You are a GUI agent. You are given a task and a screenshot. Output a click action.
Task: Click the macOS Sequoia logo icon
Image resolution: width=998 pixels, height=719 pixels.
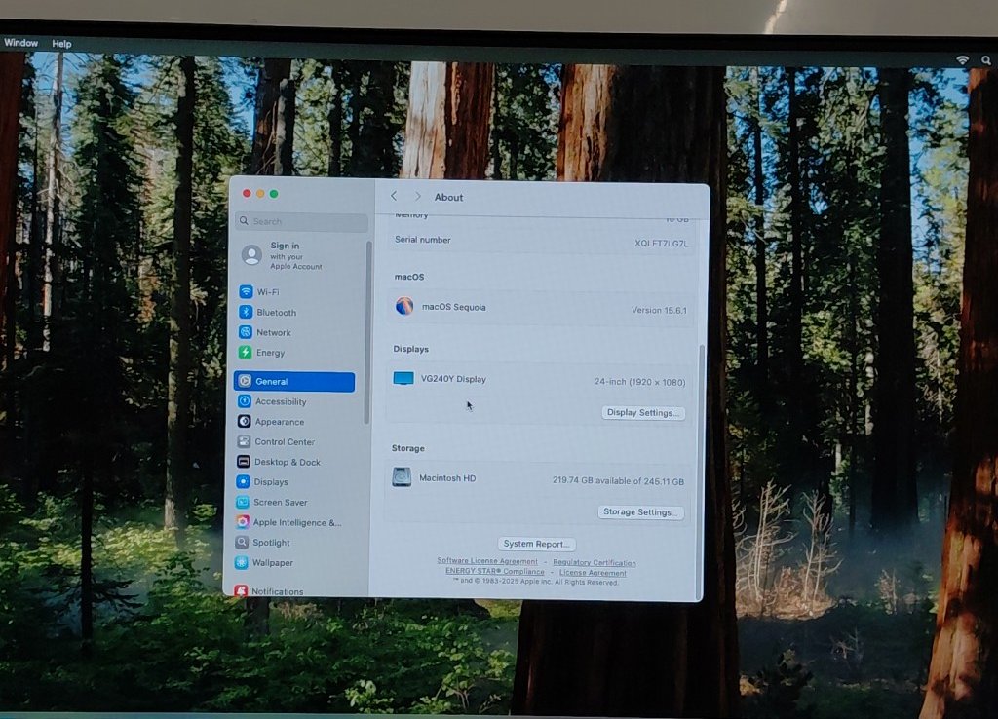(x=404, y=306)
